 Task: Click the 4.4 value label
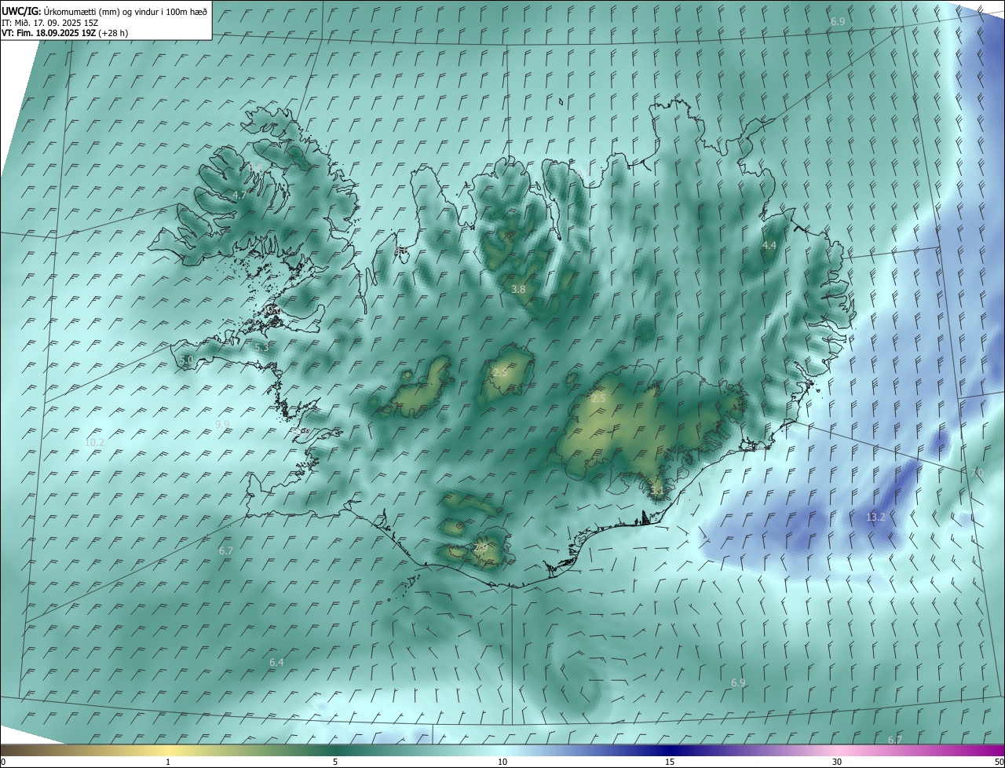[769, 246]
